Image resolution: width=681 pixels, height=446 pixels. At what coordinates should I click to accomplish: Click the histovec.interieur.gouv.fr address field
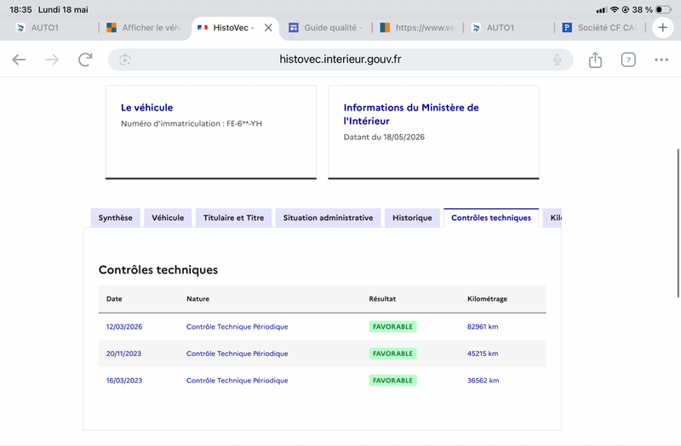[x=340, y=59]
